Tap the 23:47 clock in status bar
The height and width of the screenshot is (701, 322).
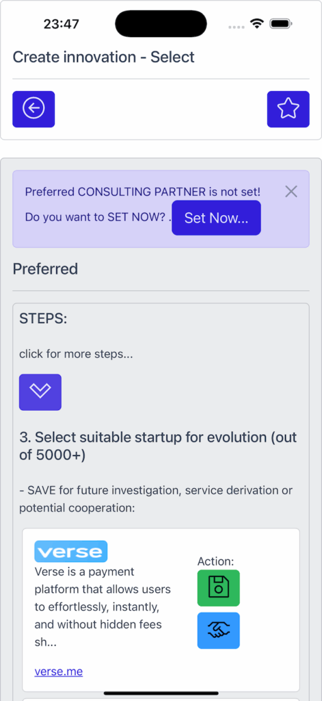(x=61, y=24)
